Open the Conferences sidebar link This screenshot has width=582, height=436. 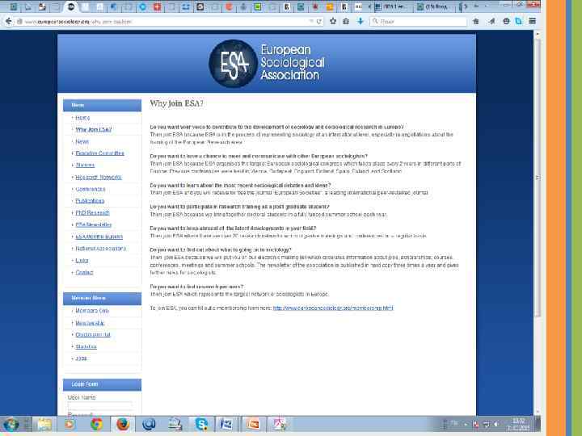click(91, 190)
